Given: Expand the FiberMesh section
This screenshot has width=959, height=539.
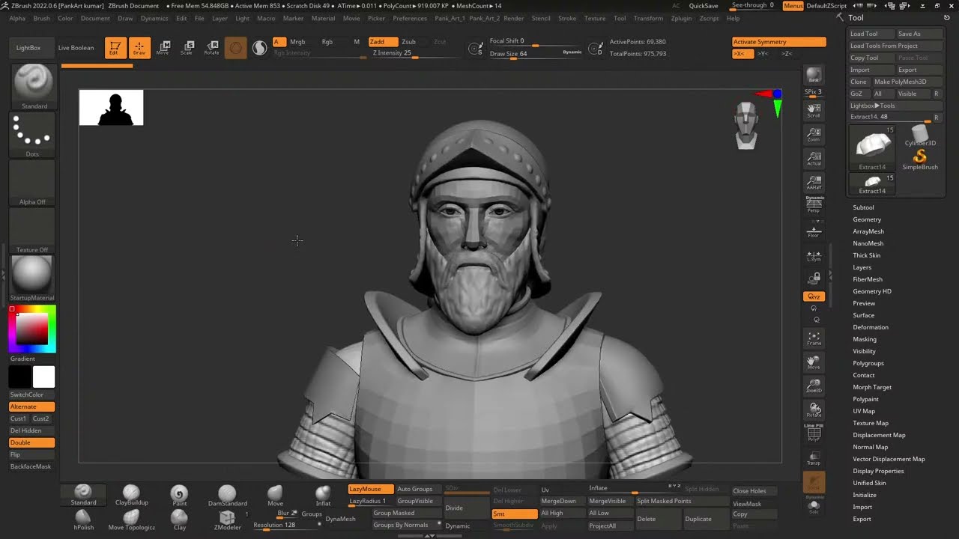Looking at the screenshot, I should click(x=868, y=279).
